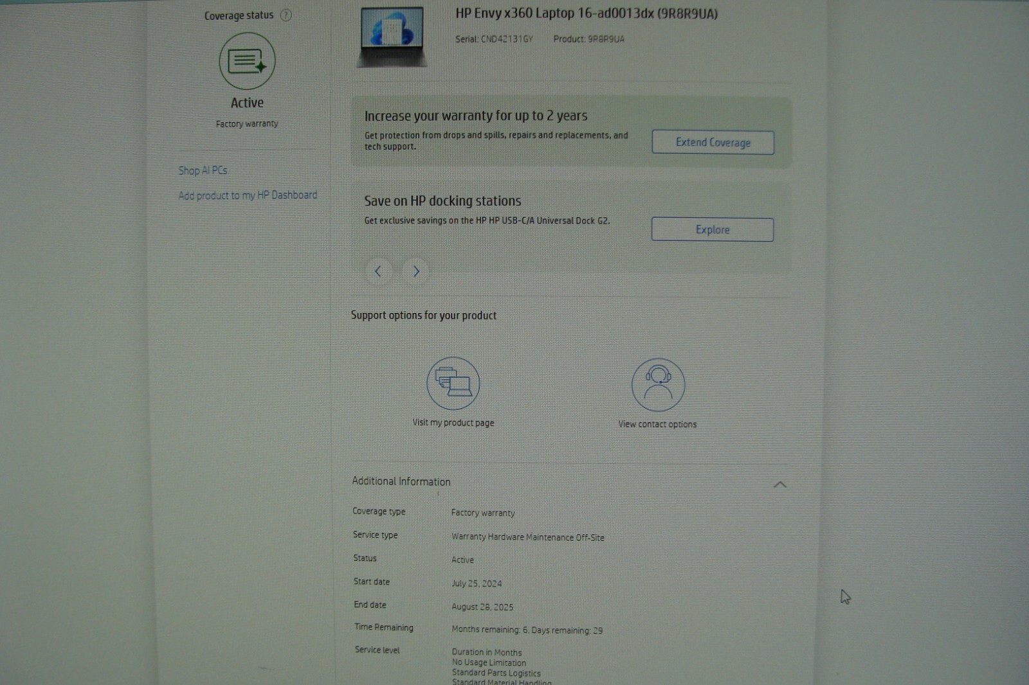Image resolution: width=1029 pixels, height=685 pixels.
Task: Click the 'Support options for your product' heading
Action: [x=424, y=316]
